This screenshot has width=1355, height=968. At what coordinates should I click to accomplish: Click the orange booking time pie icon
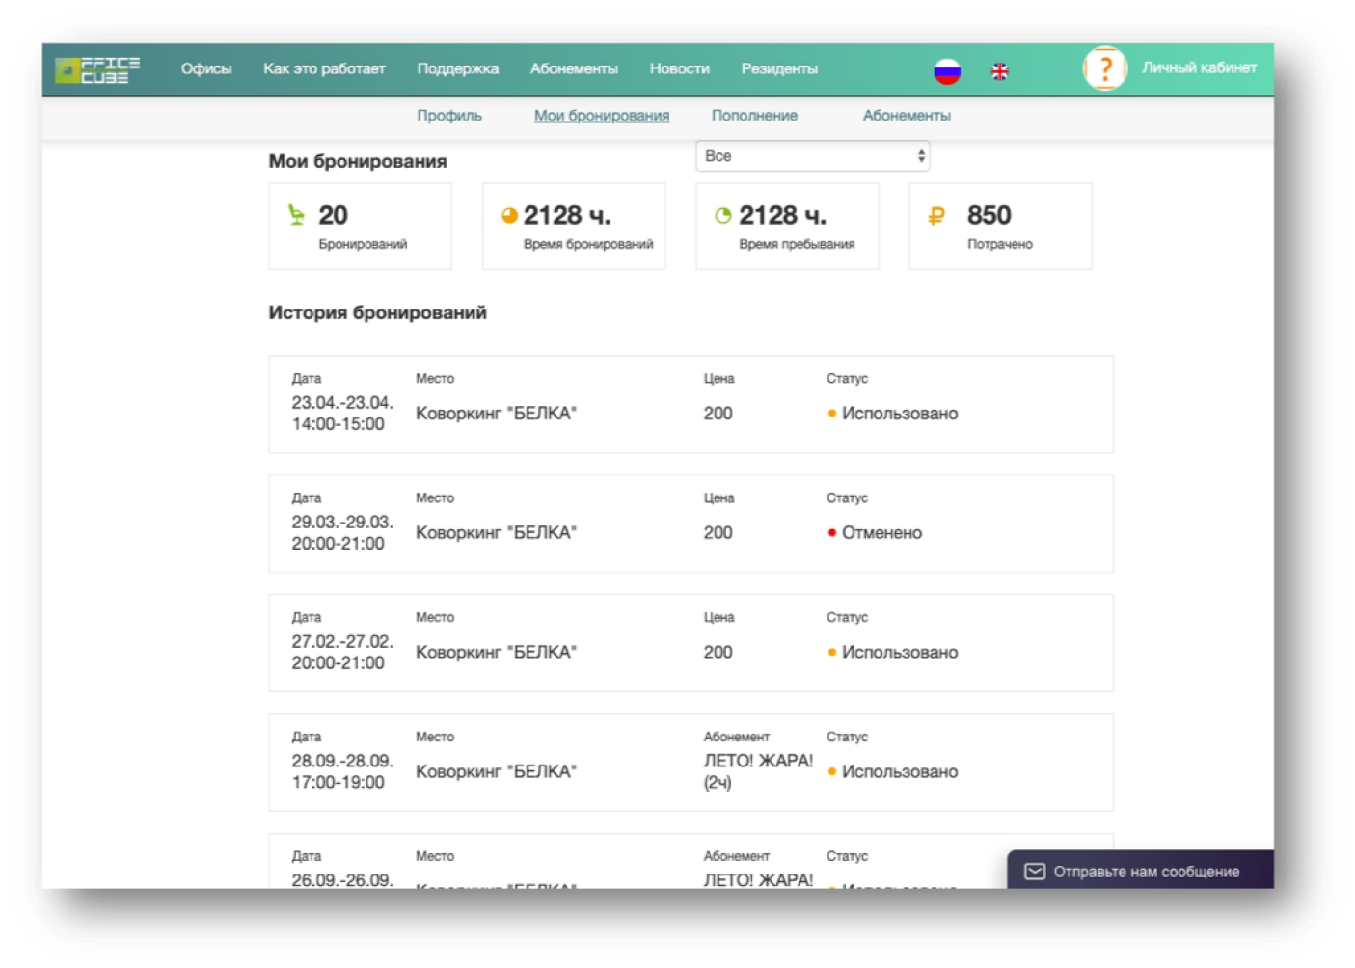(509, 216)
